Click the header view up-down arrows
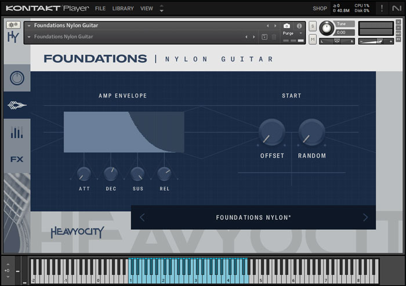The image size is (406, 286). (162, 8)
